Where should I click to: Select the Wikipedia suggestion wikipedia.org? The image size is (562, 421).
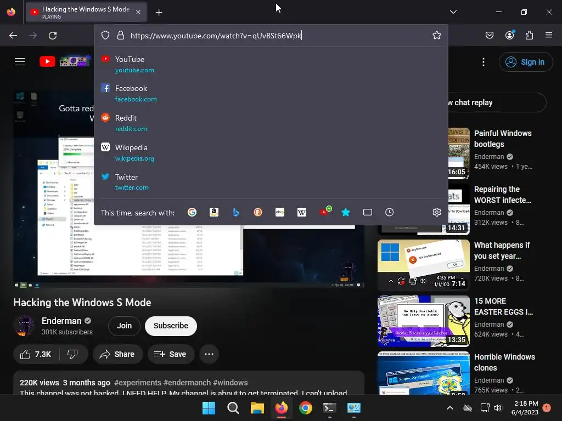pyautogui.click(x=271, y=152)
